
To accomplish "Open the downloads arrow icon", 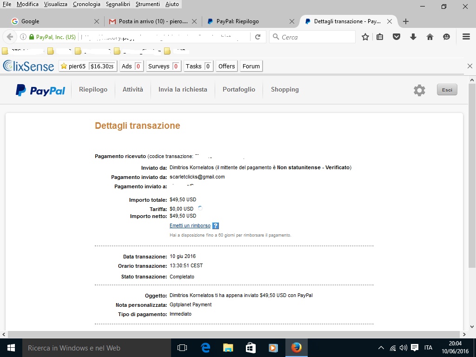I will 413,37.
